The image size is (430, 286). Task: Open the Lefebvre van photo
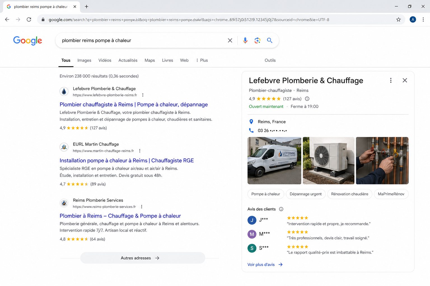coord(274,161)
